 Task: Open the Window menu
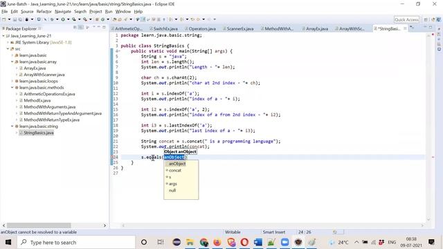point(123,12)
